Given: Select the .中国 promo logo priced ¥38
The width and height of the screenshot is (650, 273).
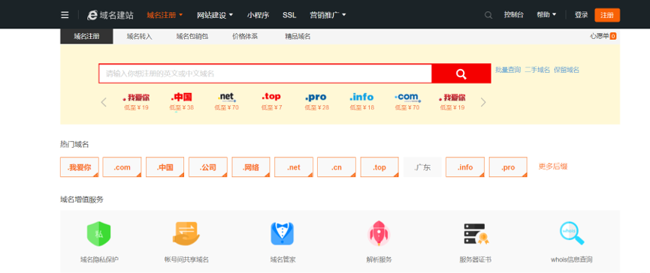Looking at the screenshot, I should (x=182, y=97).
